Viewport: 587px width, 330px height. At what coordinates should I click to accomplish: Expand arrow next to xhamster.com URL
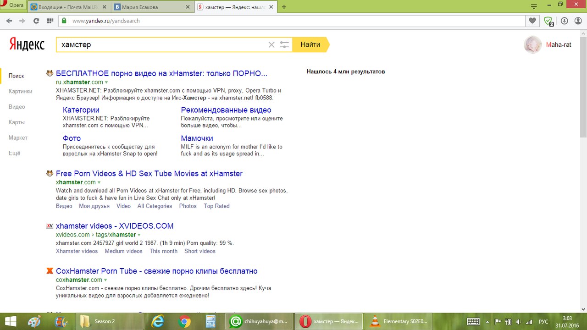tap(99, 182)
